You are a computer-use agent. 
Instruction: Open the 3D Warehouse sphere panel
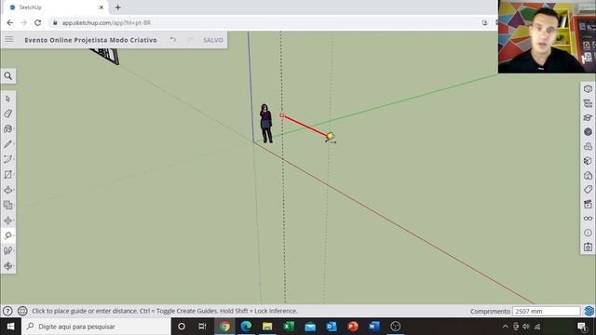coord(588,132)
